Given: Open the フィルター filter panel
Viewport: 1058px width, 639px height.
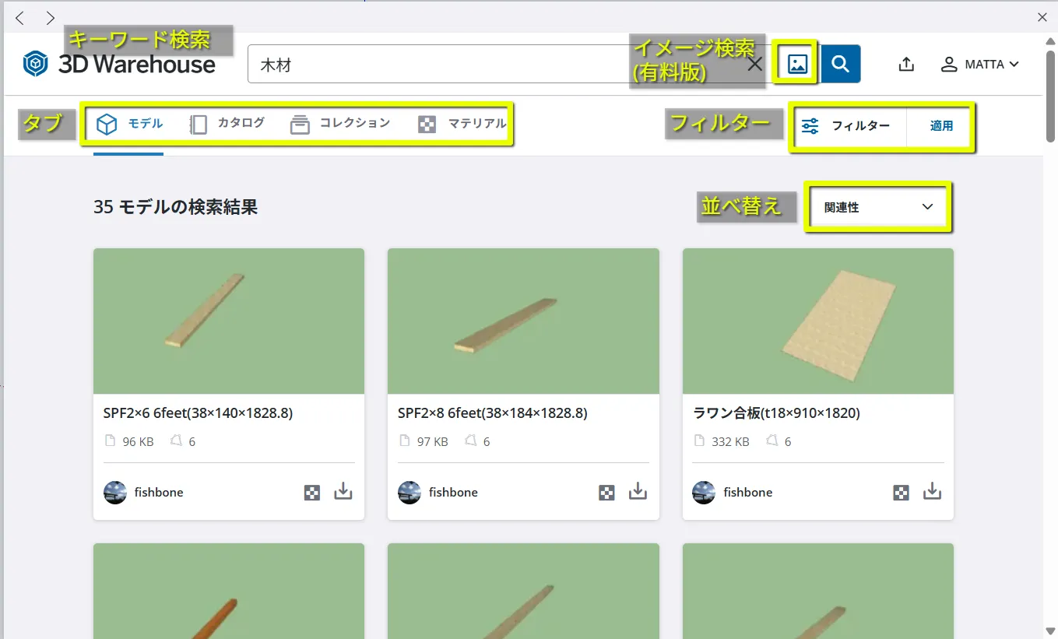Looking at the screenshot, I should click(x=845, y=125).
